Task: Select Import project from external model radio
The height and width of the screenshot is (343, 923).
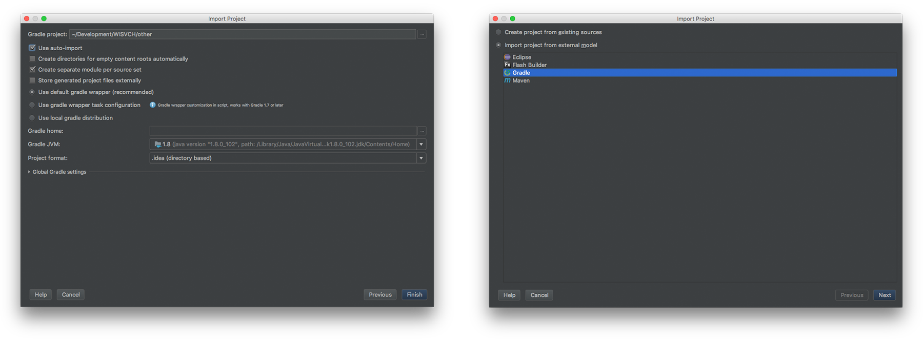Action: (498, 45)
